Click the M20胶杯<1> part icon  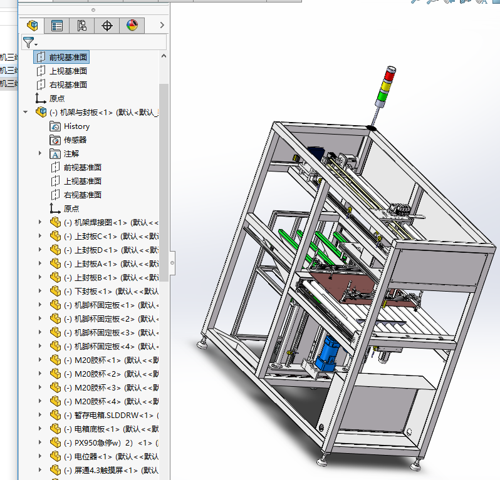(x=56, y=360)
